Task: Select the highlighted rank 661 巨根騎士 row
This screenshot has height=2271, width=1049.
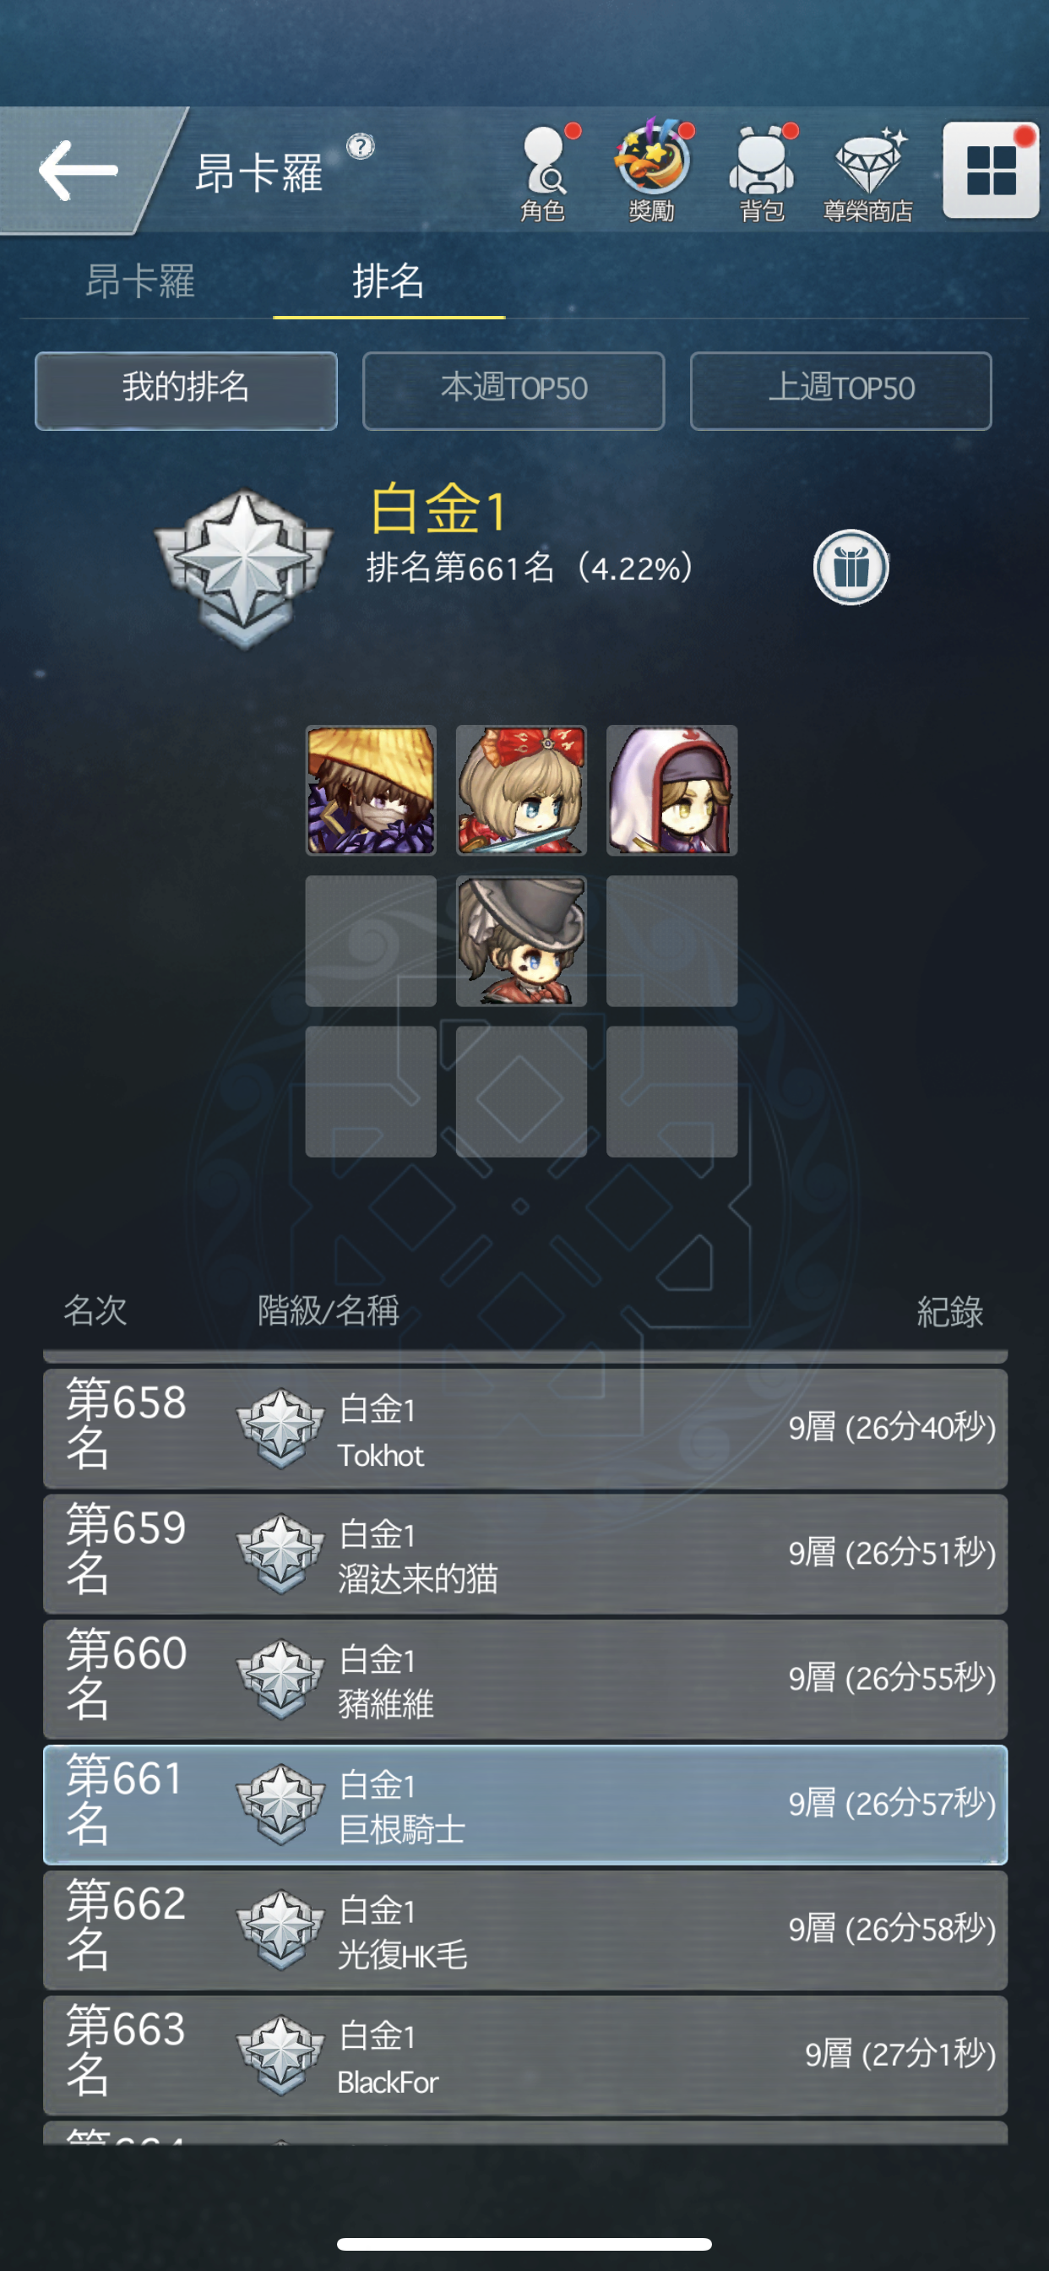Action: coord(525,1804)
